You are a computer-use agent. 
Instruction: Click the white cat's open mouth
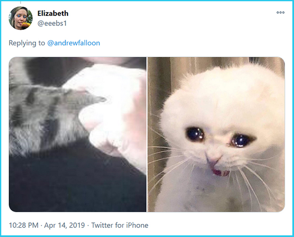[220, 172]
